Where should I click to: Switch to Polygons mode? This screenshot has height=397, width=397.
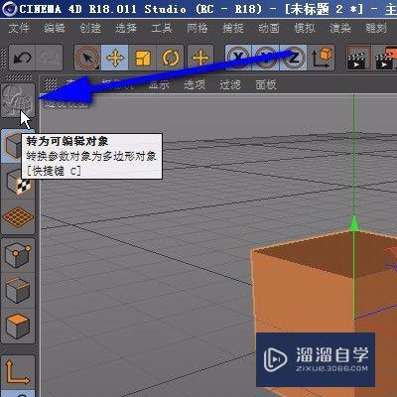(18, 327)
